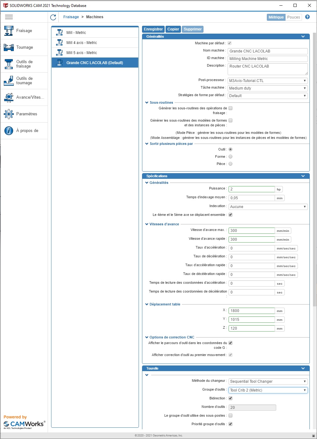This screenshot has height=439, width=317.
Task: Enable sub-routines for milling operations checkbox
Action: point(230,108)
